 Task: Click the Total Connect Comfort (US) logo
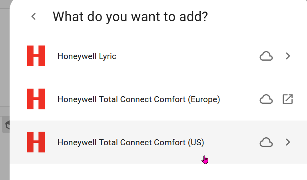point(36,142)
